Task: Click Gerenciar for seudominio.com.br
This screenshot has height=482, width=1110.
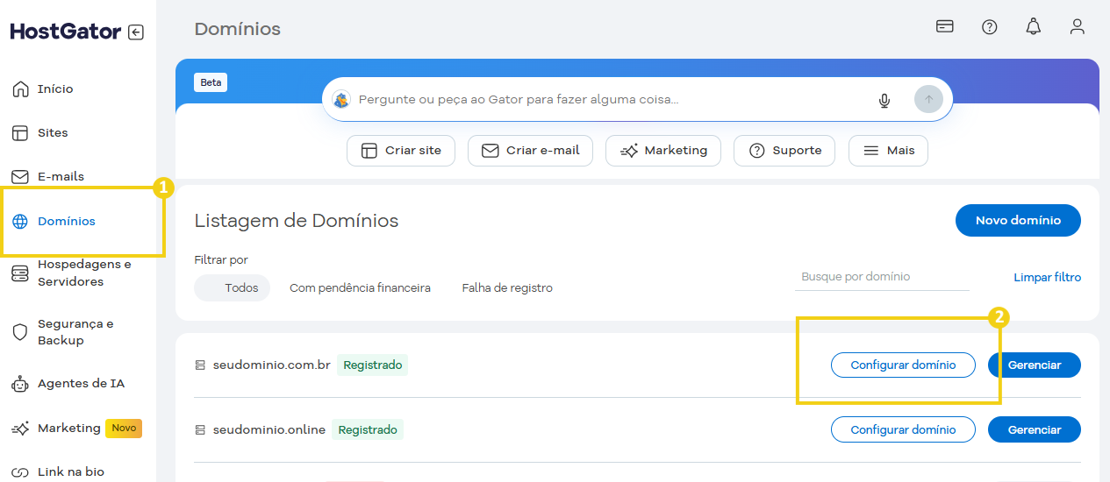Action: click(1035, 365)
